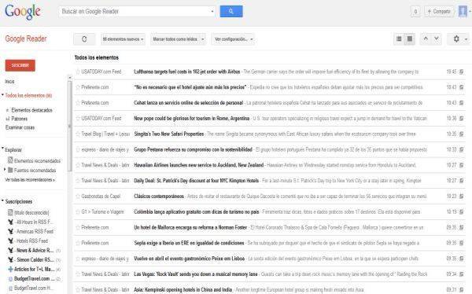Open notifications counter box
Screen dimensions: 472x294
click(x=415, y=12)
